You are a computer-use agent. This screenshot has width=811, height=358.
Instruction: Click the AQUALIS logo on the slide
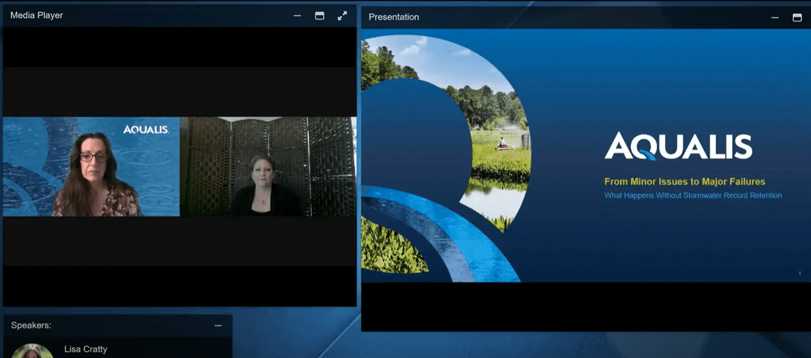[x=678, y=147]
